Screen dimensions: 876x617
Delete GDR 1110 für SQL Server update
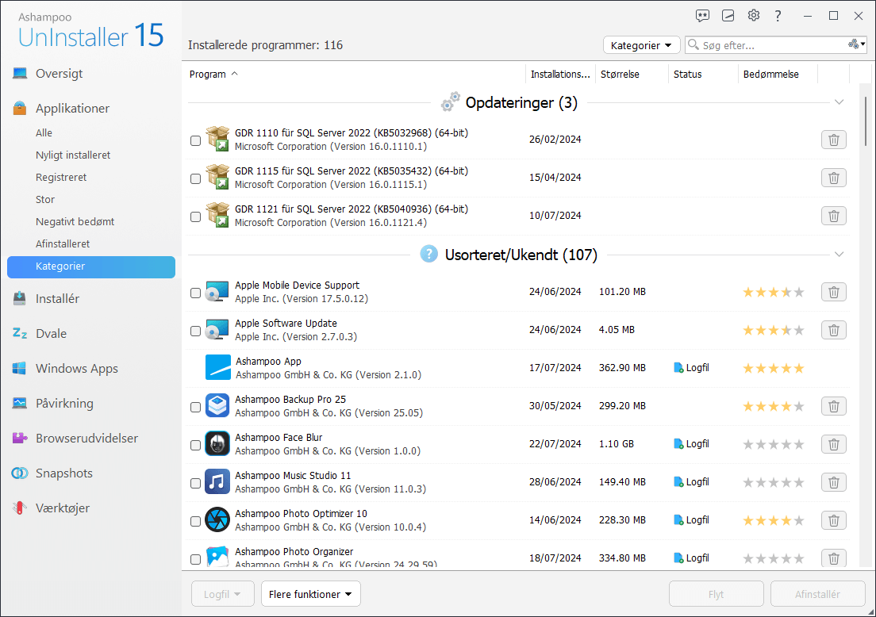coord(833,140)
